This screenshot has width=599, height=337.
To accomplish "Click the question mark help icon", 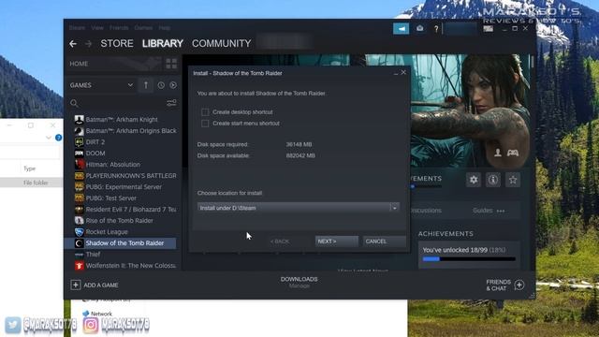I will click(436, 29).
